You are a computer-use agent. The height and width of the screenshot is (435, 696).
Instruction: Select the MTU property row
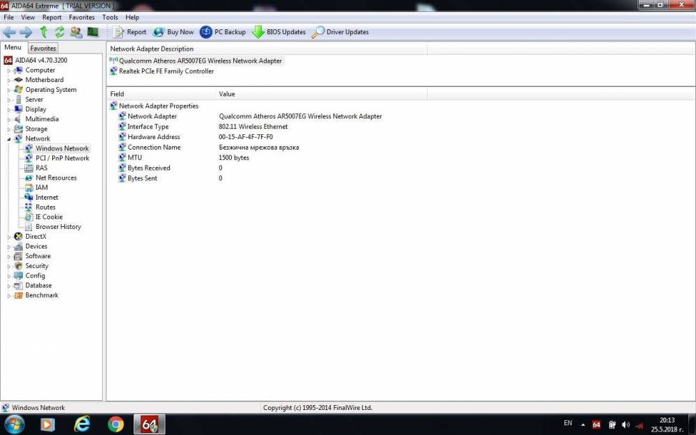click(184, 157)
